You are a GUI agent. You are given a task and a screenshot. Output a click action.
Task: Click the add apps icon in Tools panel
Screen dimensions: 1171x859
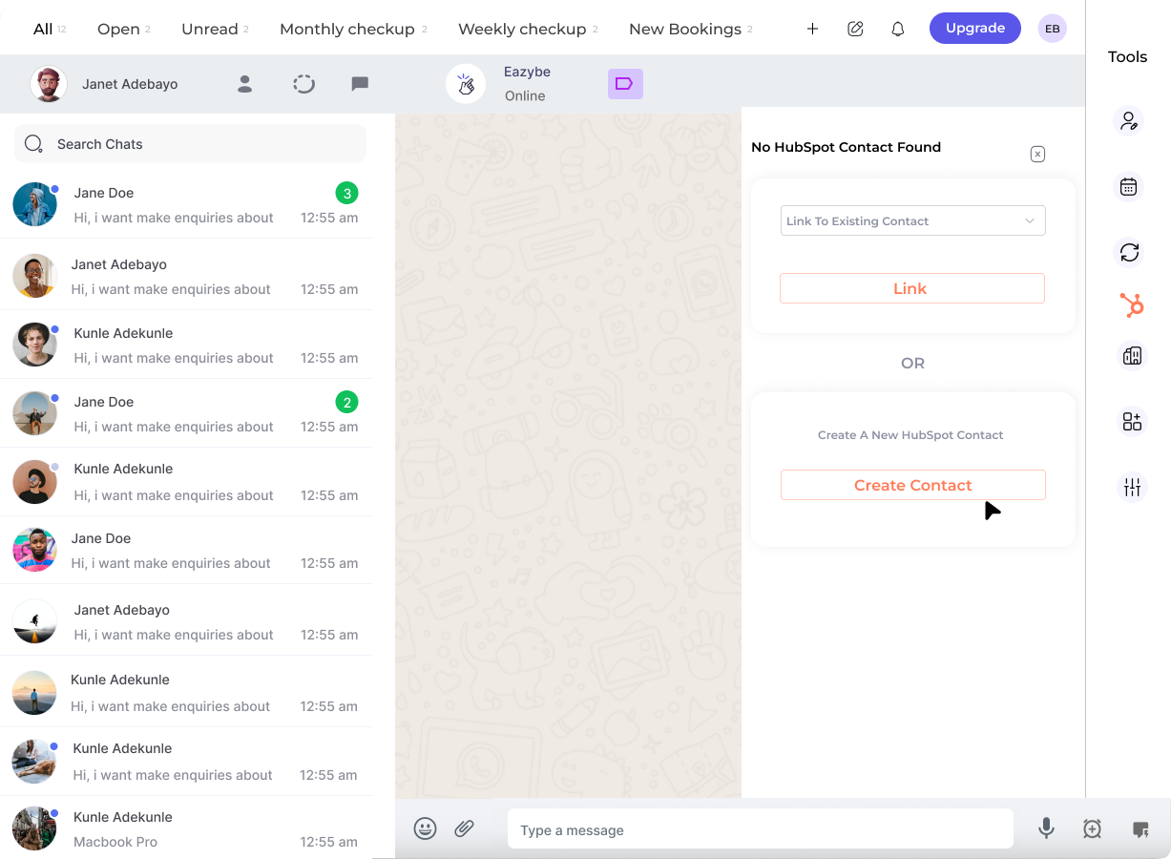[1132, 420]
